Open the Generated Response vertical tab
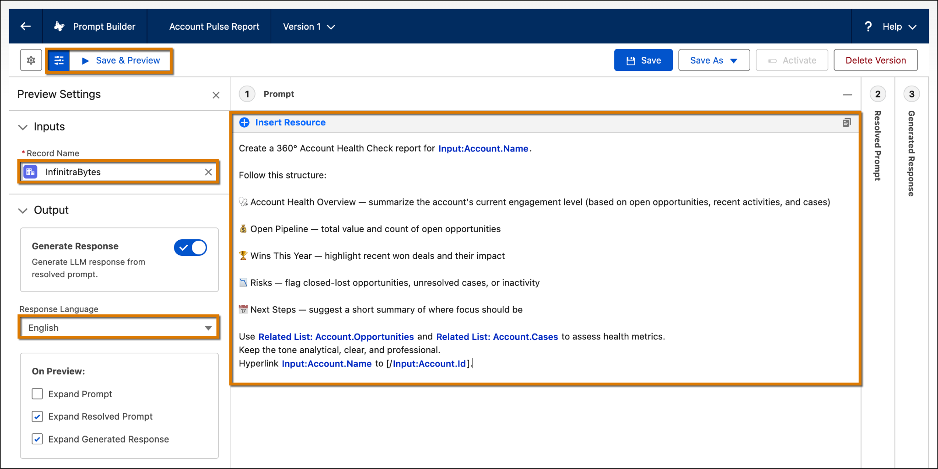Screen dimensions: 938x469 911,154
